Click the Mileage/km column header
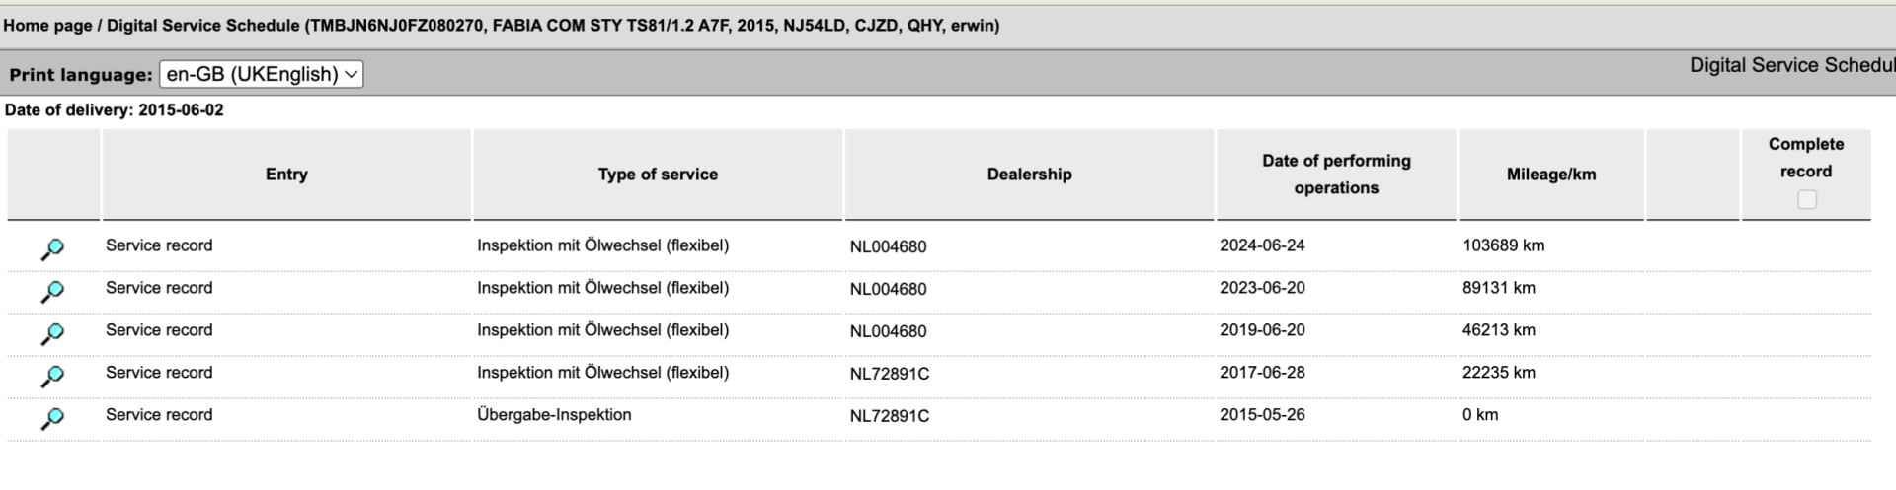Image resolution: width=1896 pixels, height=490 pixels. [1550, 175]
